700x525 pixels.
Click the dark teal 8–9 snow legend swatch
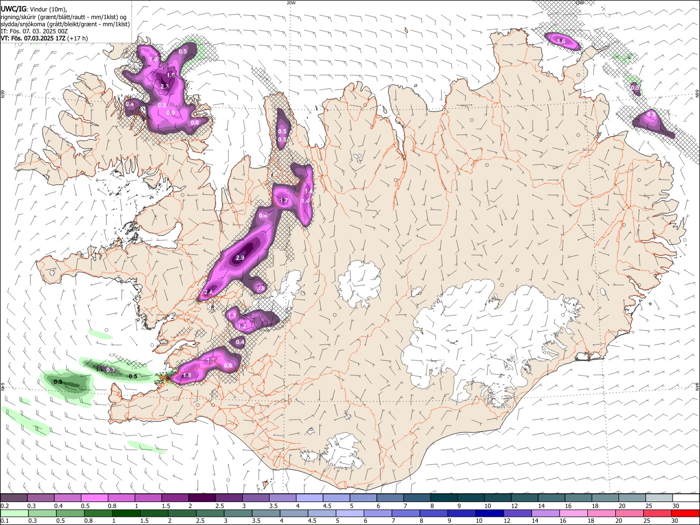tap(444, 498)
